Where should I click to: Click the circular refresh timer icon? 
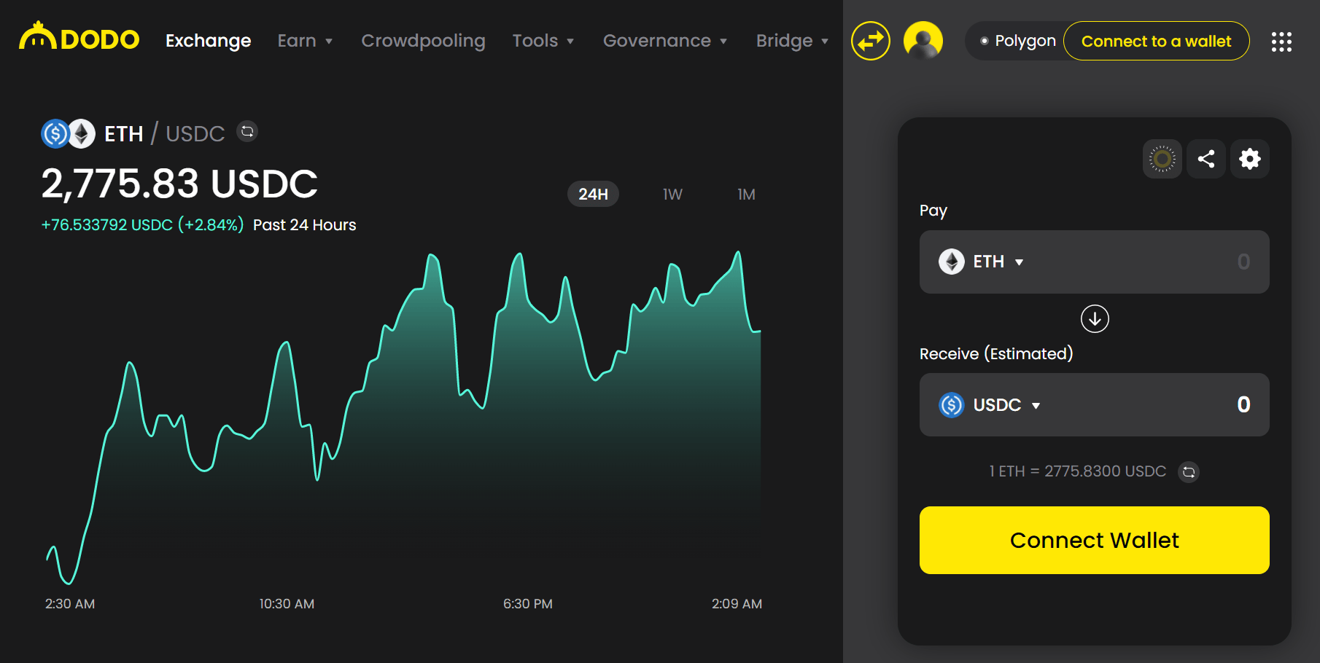(1162, 159)
